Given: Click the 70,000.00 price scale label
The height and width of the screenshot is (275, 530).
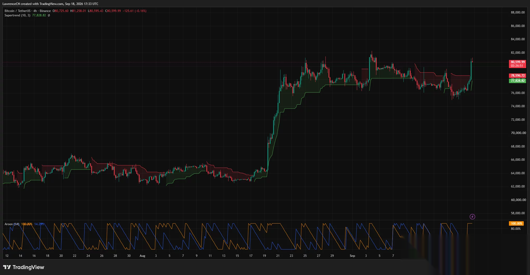Looking at the screenshot, I should coord(518,133).
